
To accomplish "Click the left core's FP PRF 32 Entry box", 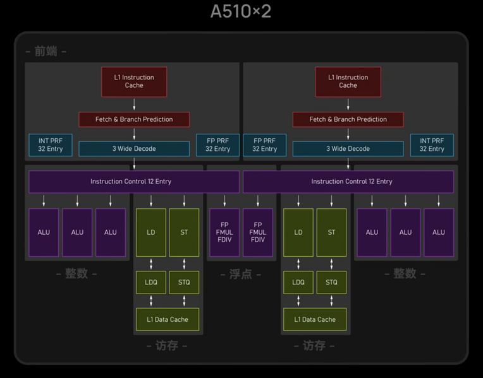I will [217, 145].
